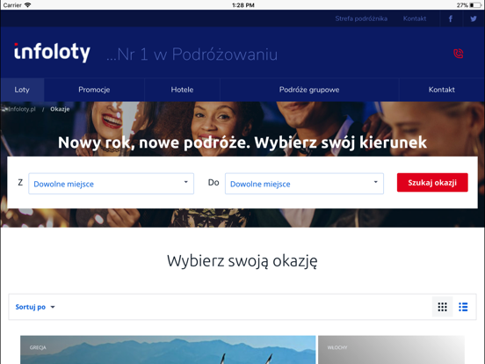The image size is (485, 364).
Task: Open Kontakt link in top bar
Action: [x=415, y=18]
